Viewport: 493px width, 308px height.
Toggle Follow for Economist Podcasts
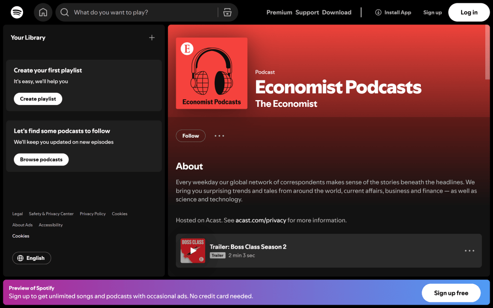(191, 136)
